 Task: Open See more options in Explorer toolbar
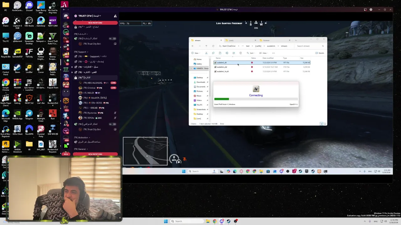273,53
